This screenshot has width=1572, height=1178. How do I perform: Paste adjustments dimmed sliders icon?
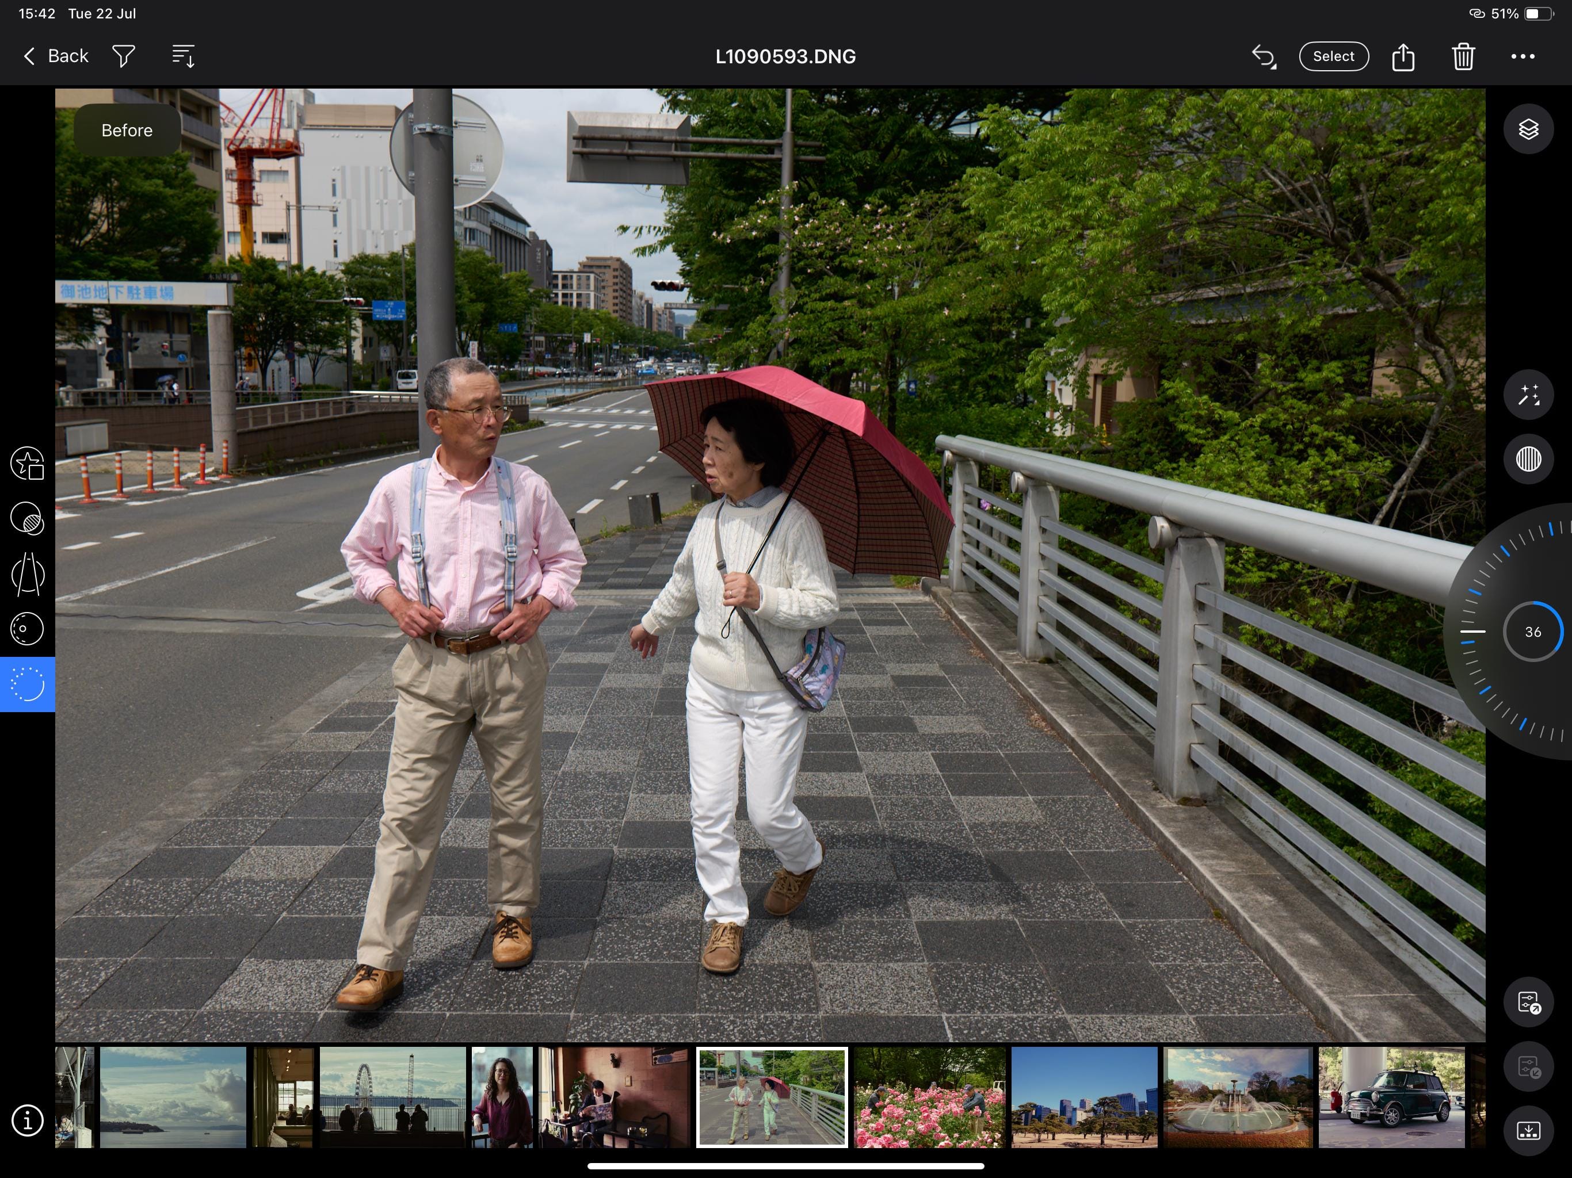[x=1528, y=1067]
